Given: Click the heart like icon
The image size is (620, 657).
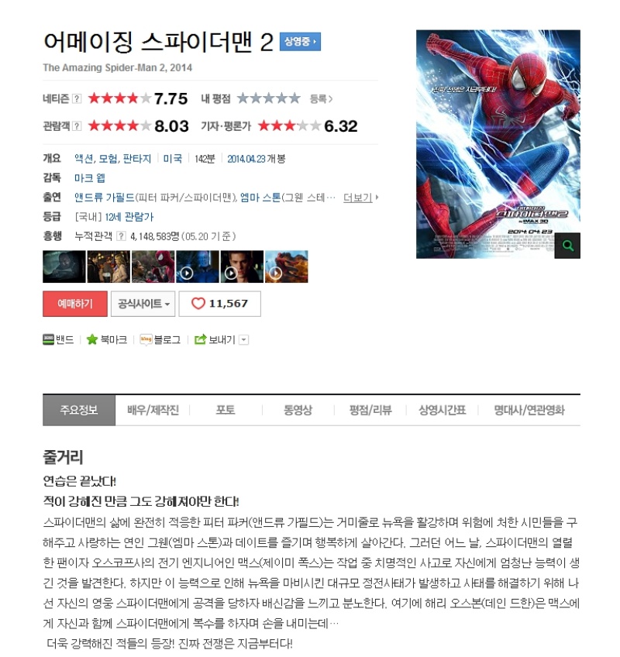Looking at the screenshot, I should click(x=198, y=304).
